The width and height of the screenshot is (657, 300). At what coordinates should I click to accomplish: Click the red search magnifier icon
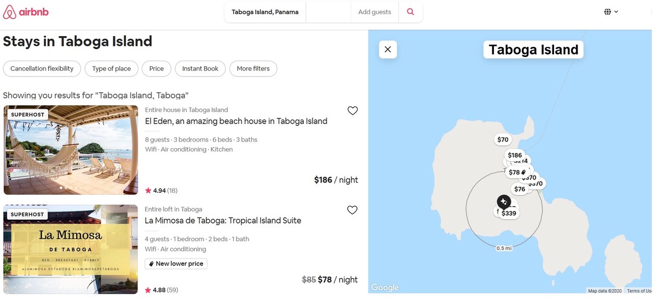coord(411,12)
